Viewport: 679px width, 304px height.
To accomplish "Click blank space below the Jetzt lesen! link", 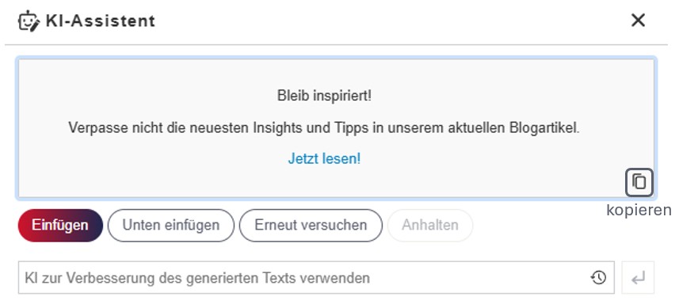I will pyautogui.click(x=324, y=184).
